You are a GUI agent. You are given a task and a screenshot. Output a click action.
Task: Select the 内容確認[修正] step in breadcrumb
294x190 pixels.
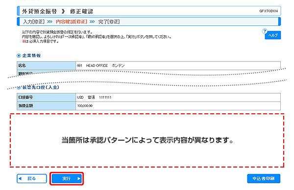coord(72,22)
